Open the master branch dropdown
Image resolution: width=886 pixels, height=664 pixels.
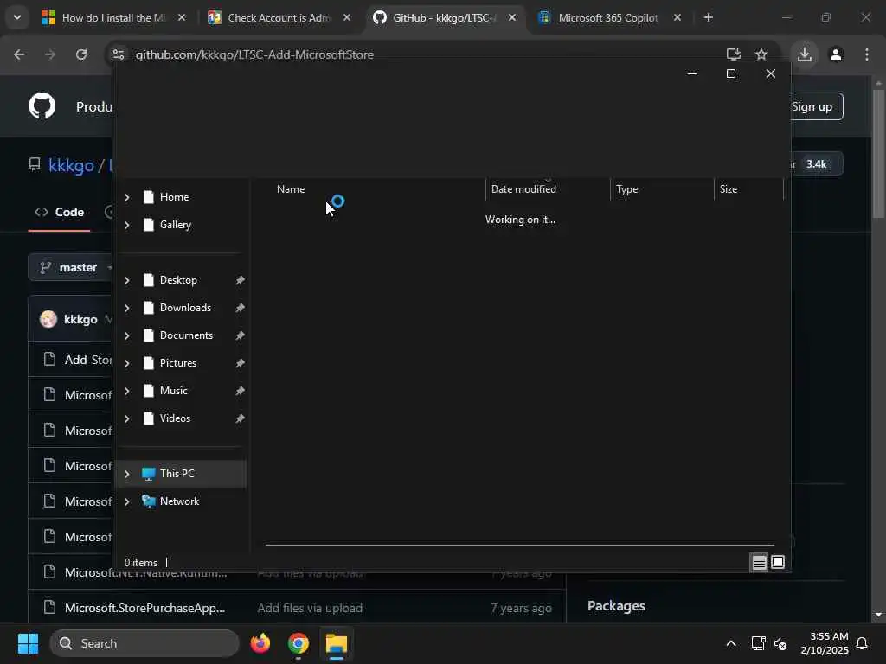click(x=71, y=268)
